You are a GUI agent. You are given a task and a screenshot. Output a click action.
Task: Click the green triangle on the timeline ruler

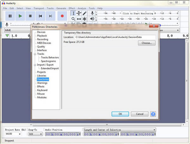click(7, 36)
